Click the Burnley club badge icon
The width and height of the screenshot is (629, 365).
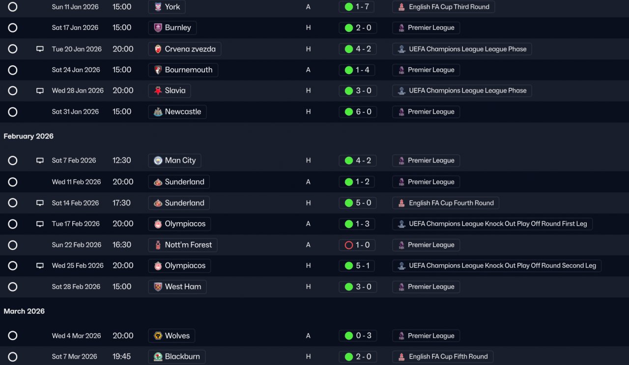pos(158,28)
